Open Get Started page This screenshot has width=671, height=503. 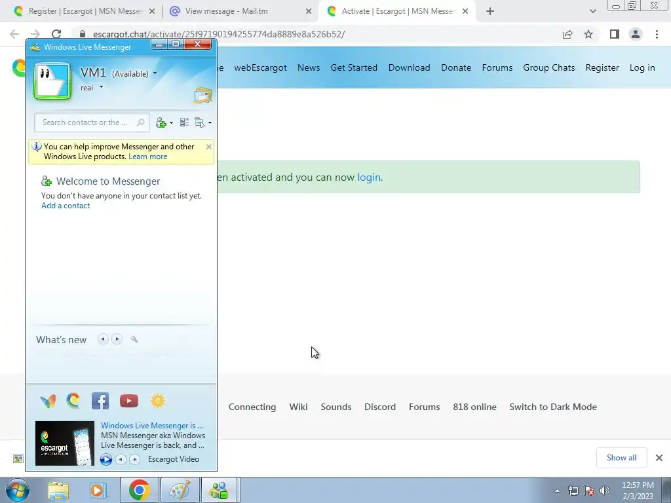tap(354, 67)
